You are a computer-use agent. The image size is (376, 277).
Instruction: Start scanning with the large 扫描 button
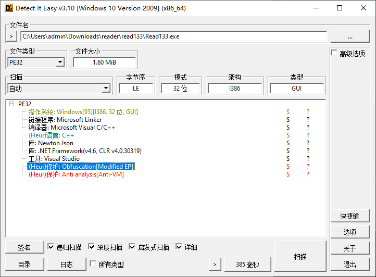(300, 256)
